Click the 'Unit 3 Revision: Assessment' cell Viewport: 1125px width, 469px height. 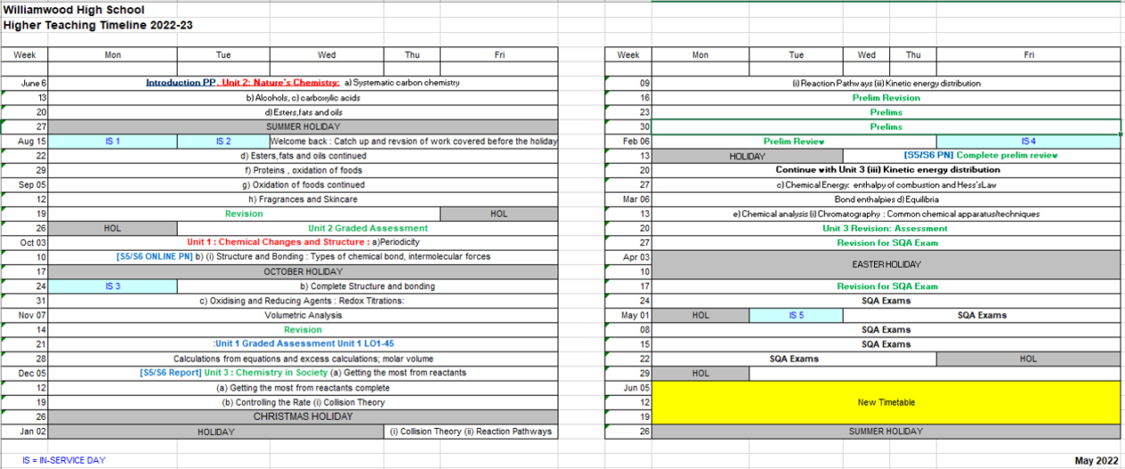886,228
